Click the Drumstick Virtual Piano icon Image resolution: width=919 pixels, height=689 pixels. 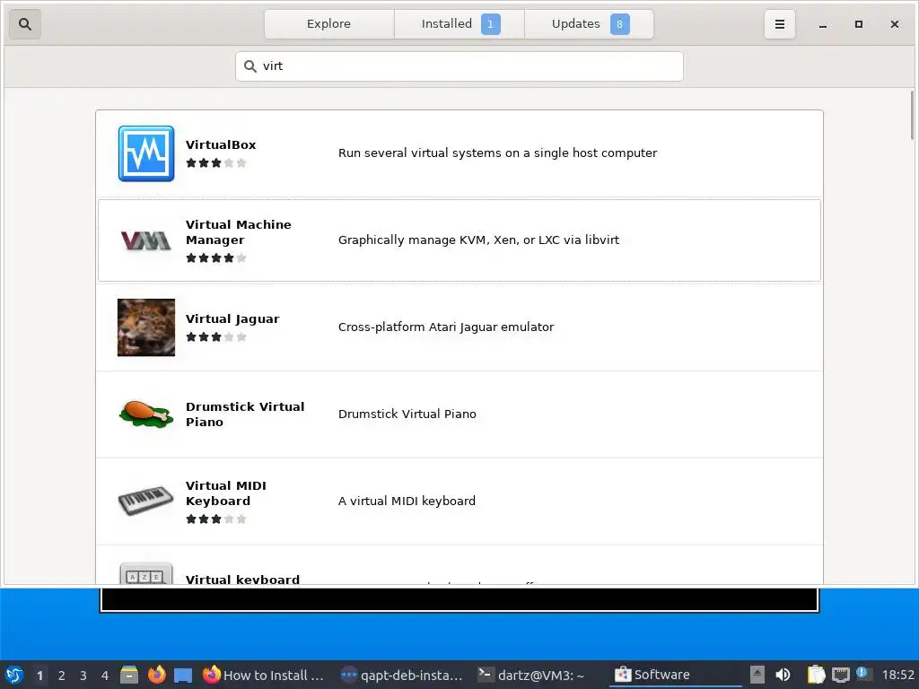click(146, 414)
